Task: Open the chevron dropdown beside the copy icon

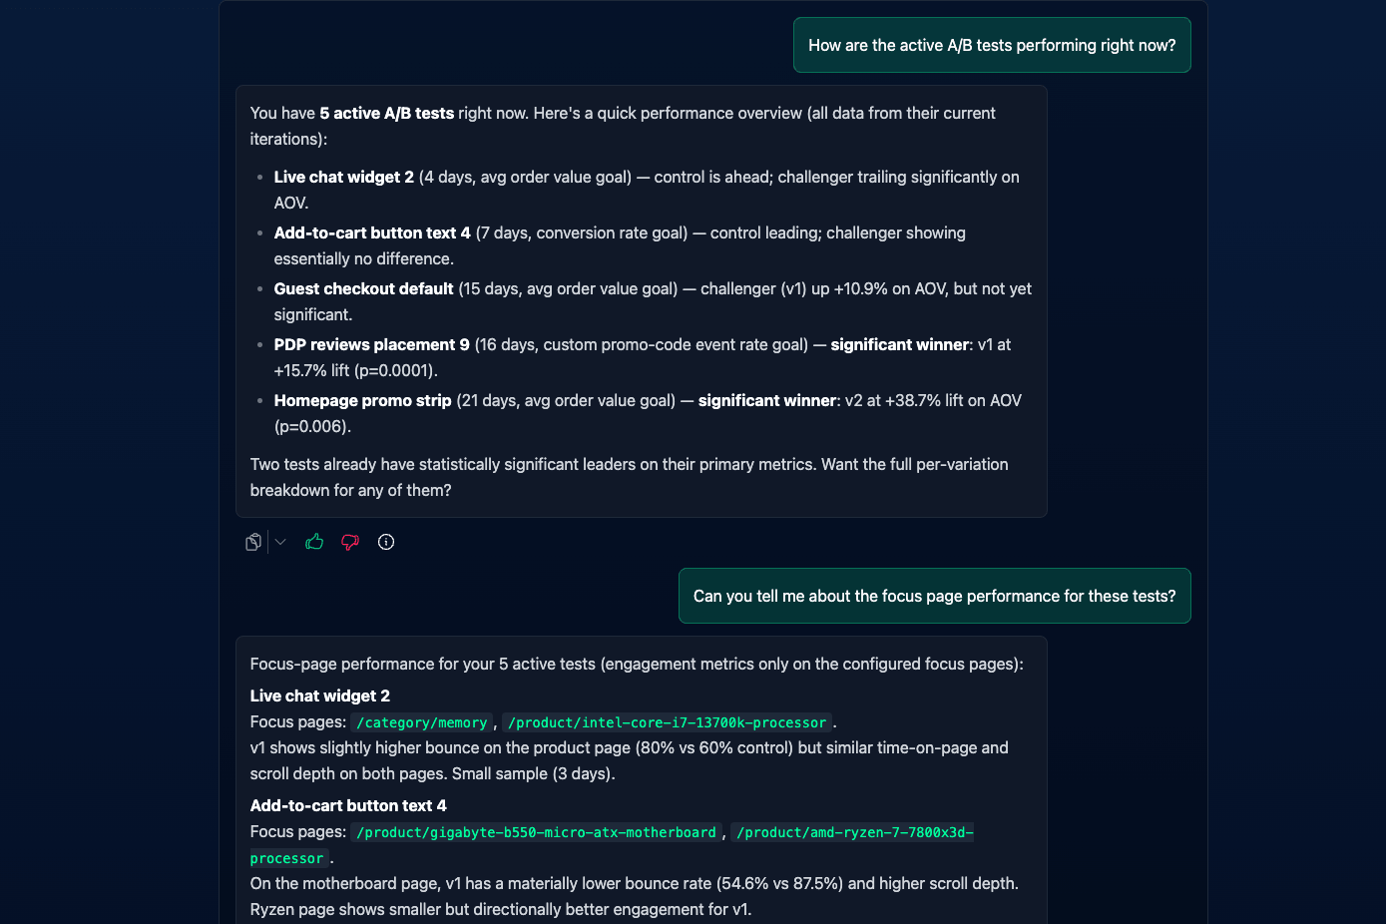Action: [280, 542]
